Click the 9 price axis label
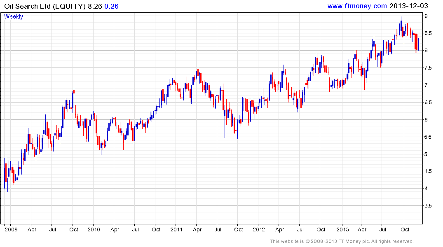 point(426,16)
